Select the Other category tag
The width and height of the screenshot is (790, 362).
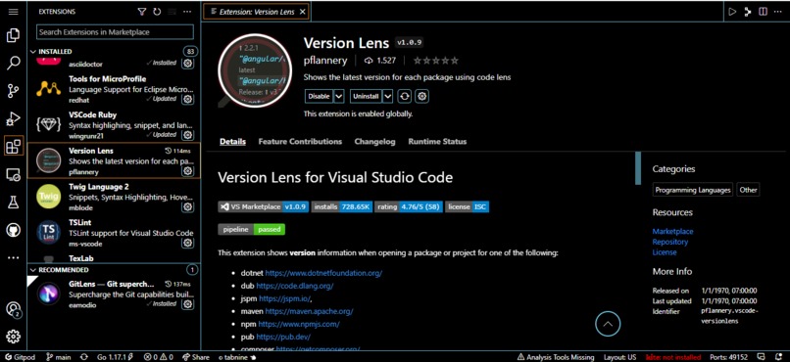click(x=748, y=190)
